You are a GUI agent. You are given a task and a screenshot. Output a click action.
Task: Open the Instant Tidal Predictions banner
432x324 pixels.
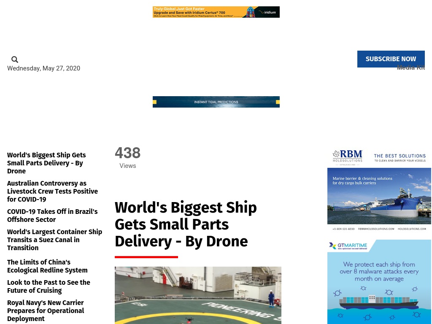point(216,102)
